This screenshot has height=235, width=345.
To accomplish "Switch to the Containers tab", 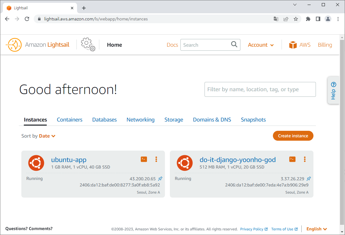I will (70, 120).
